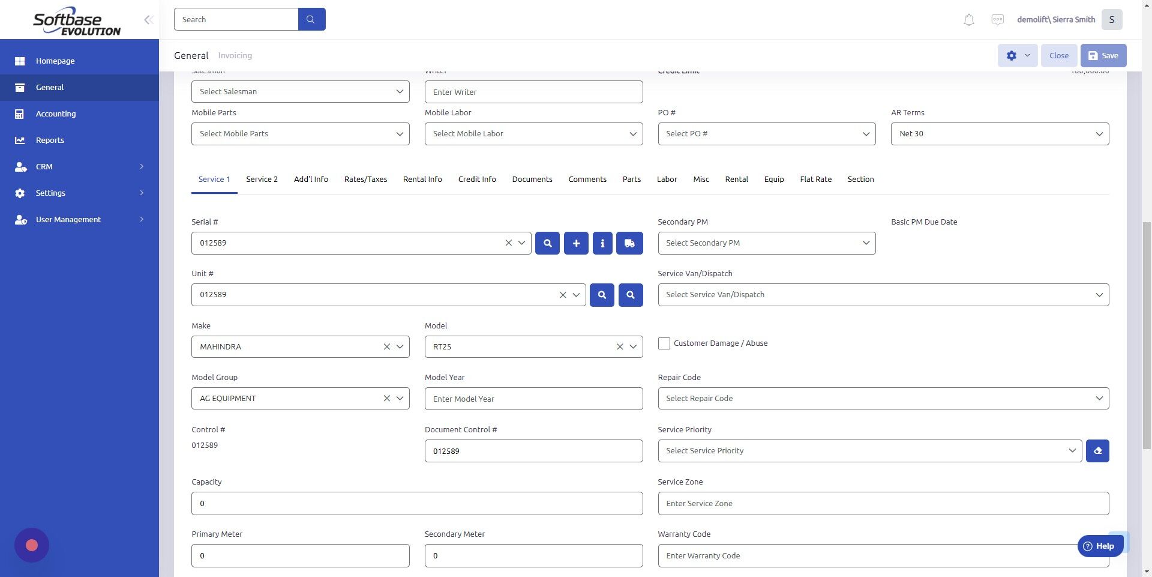Viewport: 1152px width, 577px height.
Task: Open the Invoicing tab
Action: [235, 55]
